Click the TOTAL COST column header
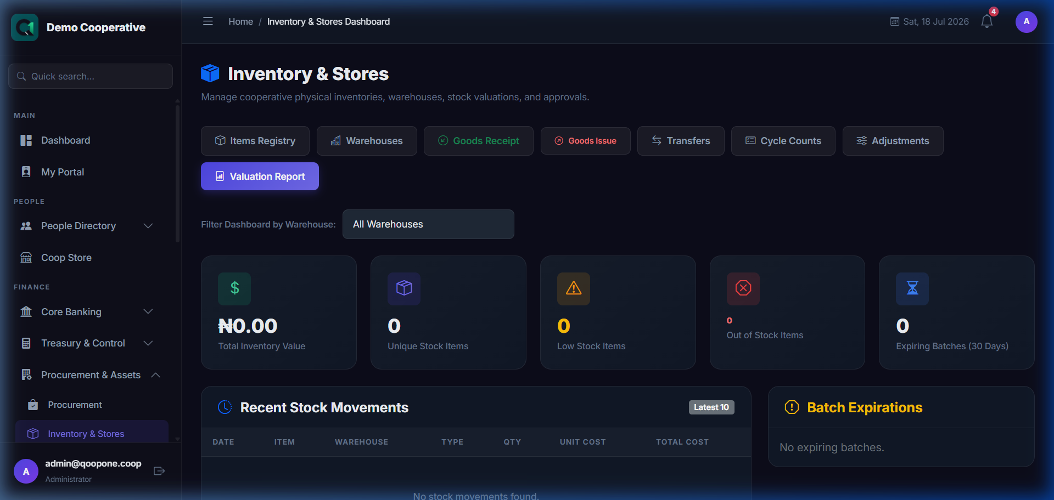The height and width of the screenshot is (500, 1054). [682, 442]
